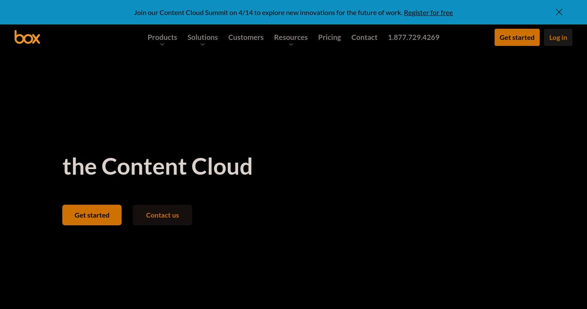
Task: Open the Pricing page
Action: tap(330, 37)
